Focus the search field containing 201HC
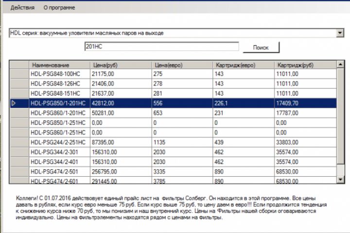This screenshot has width=350, height=233. [161, 47]
